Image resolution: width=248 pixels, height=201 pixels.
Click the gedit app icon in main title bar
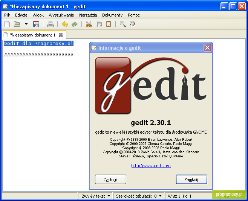pyautogui.click(x=5, y=6)
